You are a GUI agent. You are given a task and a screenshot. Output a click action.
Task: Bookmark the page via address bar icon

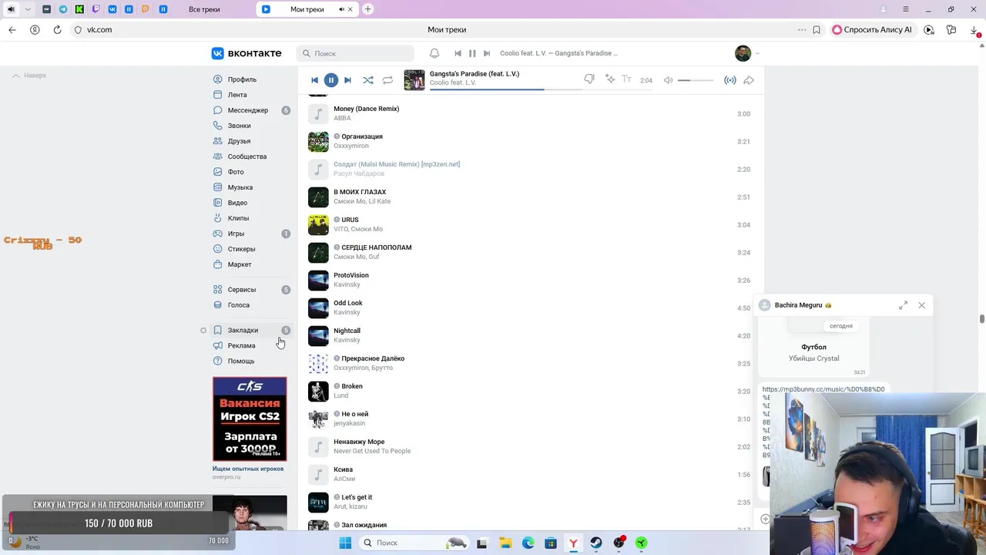click(x=817, y=29)
